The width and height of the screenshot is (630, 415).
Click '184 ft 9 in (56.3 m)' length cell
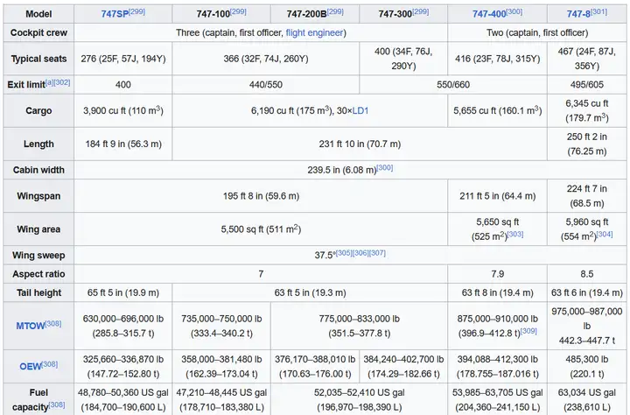pos(123,144)
